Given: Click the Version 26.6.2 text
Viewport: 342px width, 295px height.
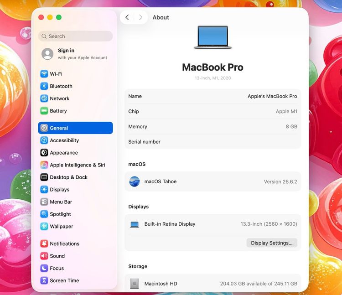Looking at the screenshot, I should tap(280, 181).
